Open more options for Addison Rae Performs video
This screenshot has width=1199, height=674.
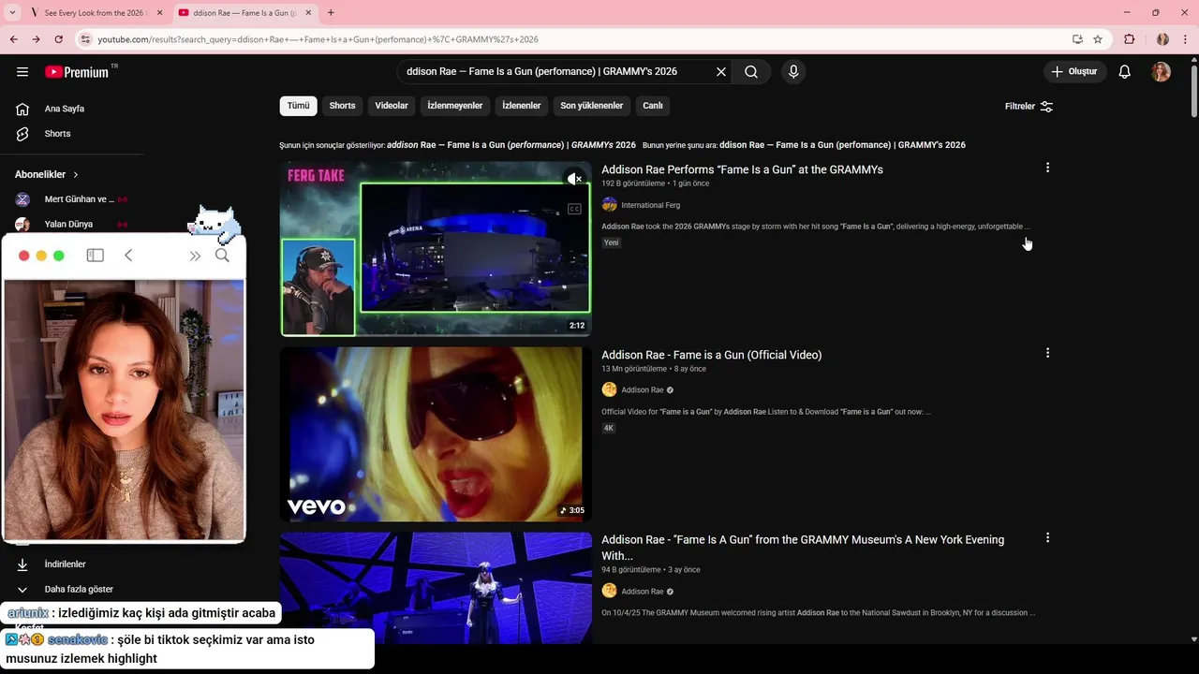1047,168
